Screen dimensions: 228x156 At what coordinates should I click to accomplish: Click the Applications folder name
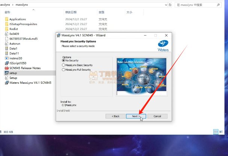click(x=18, y=19)
